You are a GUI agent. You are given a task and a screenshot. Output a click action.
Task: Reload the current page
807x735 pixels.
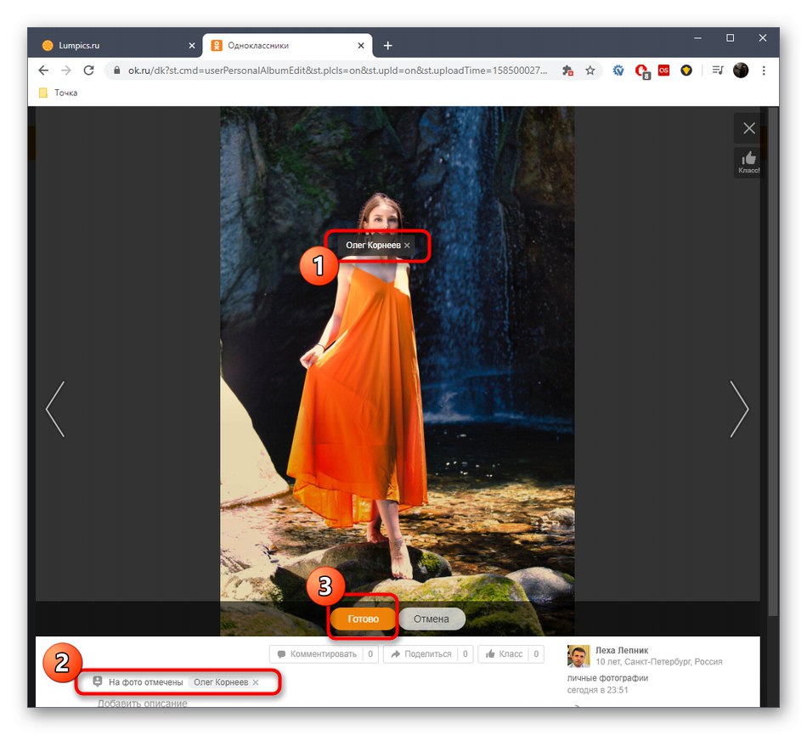88,71
